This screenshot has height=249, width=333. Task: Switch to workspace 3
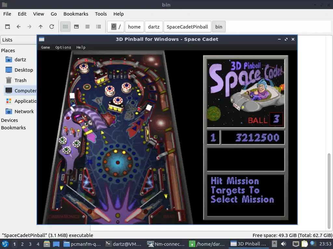[30, 244]
